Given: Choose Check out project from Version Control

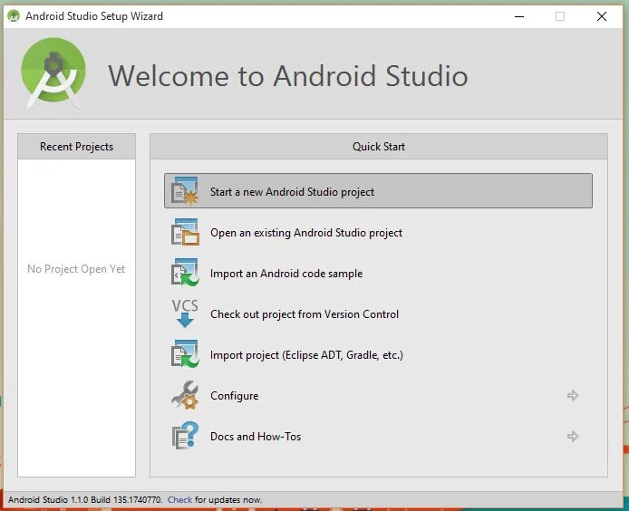Looking at the screenshot, I should coord(305,314).
